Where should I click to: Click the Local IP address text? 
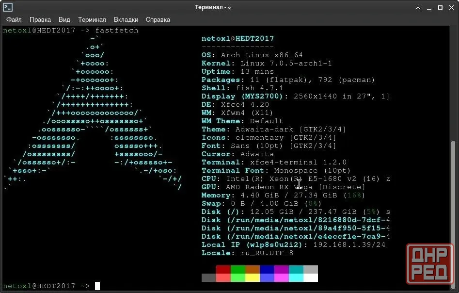349,244
